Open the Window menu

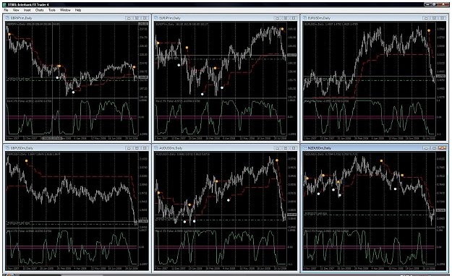point(65,10)
